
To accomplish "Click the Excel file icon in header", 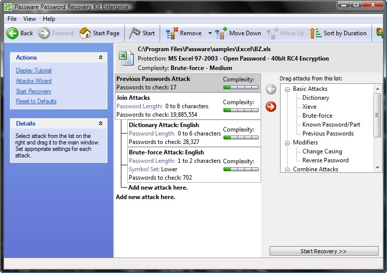I will pos(126,59).
